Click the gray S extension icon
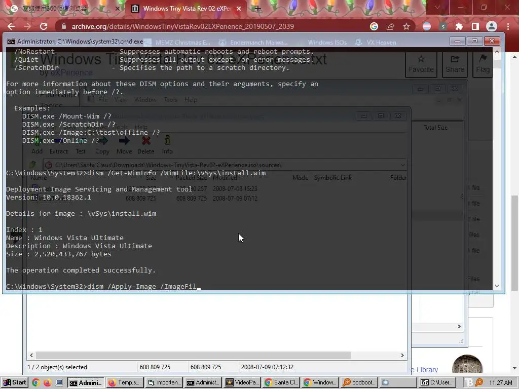Viewport: 519px width, 389px height. pos(443,26)
